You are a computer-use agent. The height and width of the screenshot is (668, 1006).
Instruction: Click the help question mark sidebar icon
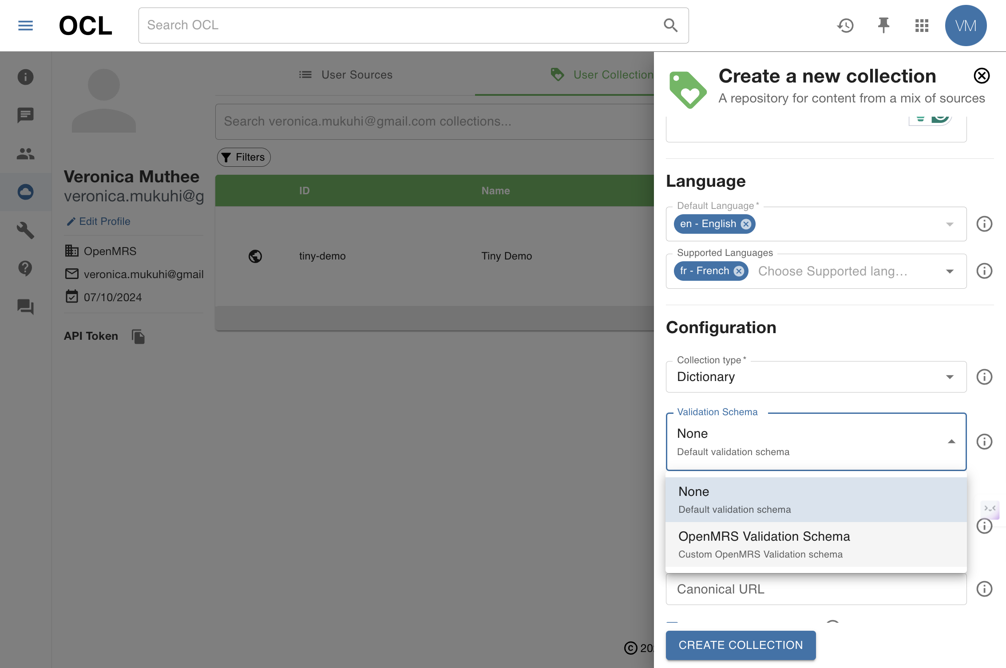(25, 268)
